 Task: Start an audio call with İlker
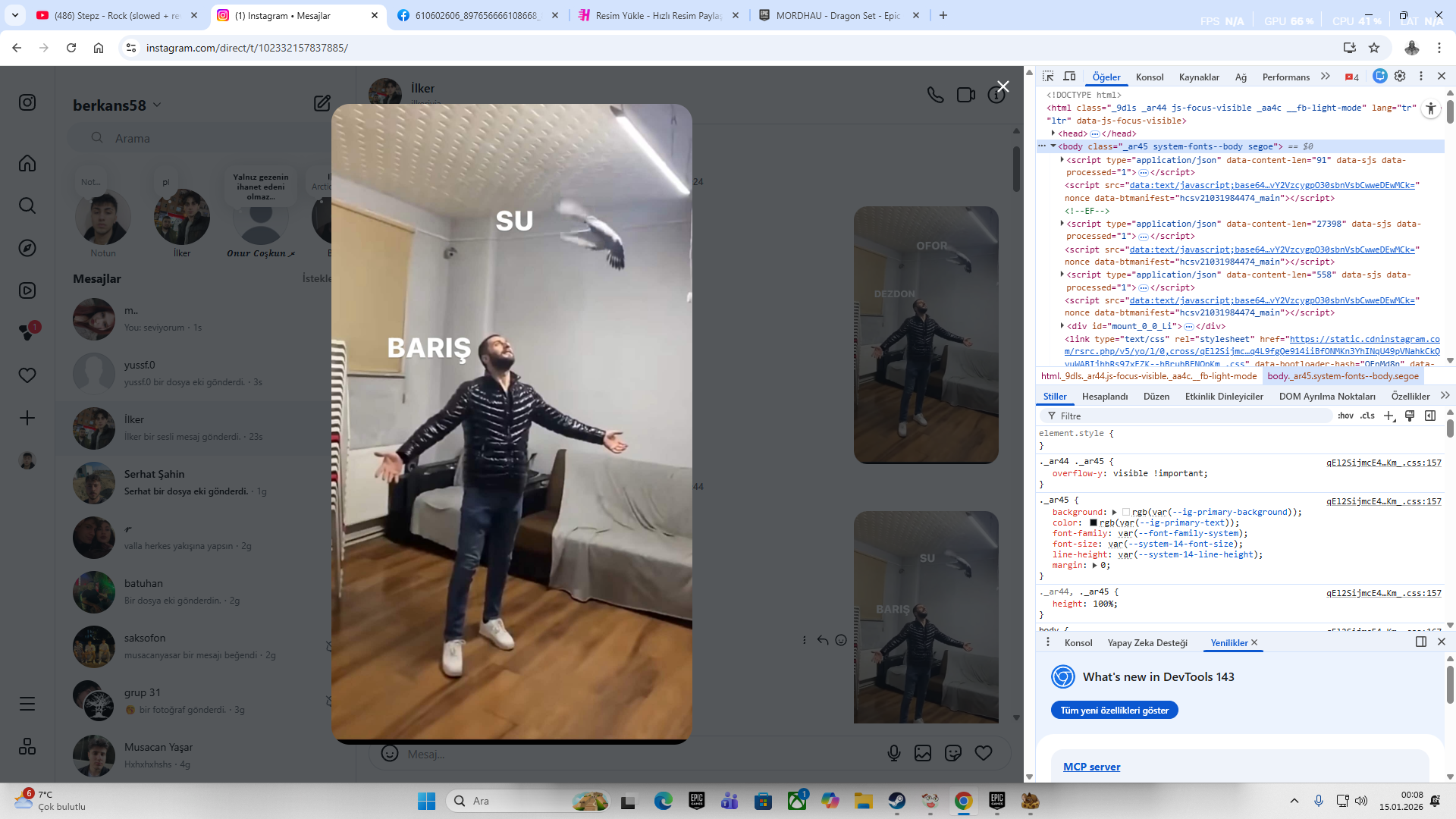936,95
